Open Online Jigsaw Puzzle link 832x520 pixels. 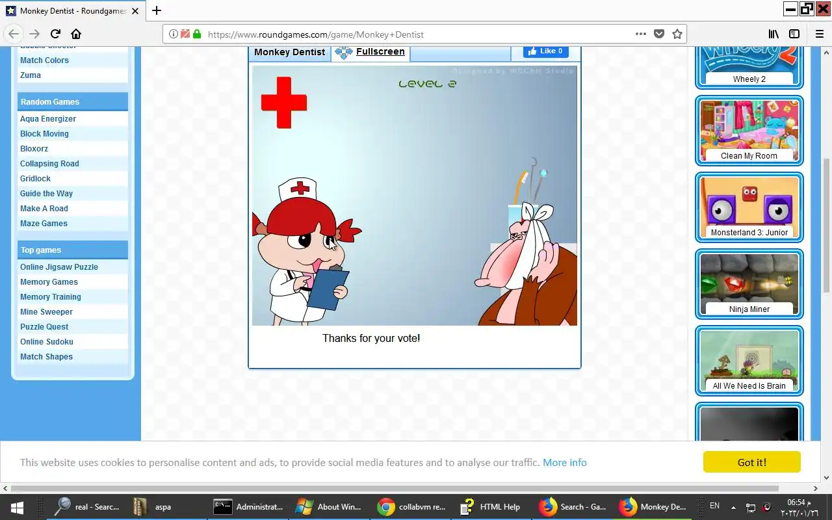[x=59, y=266]
